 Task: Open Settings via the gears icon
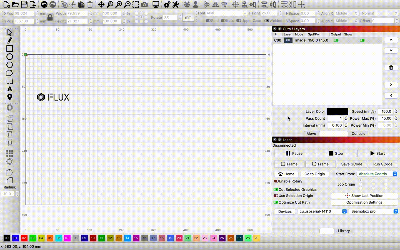[x=167, y=4]
